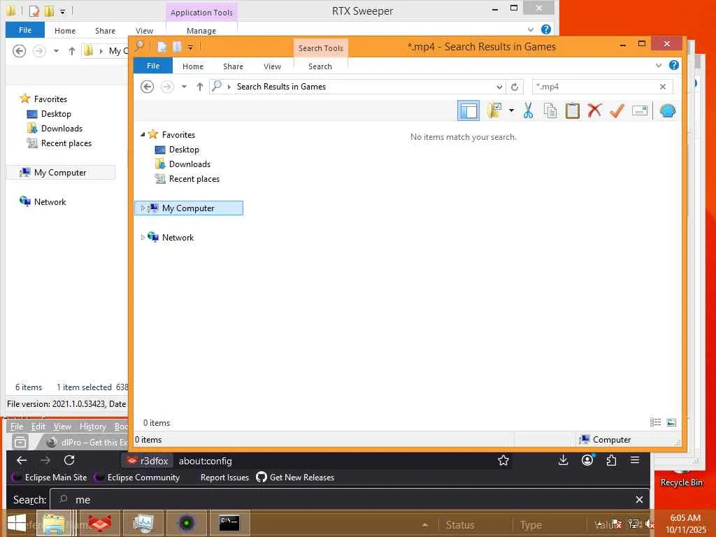Select Downloads in search window Favorites
This screenshot has height=537, width=716.
[x=189, y=164]
